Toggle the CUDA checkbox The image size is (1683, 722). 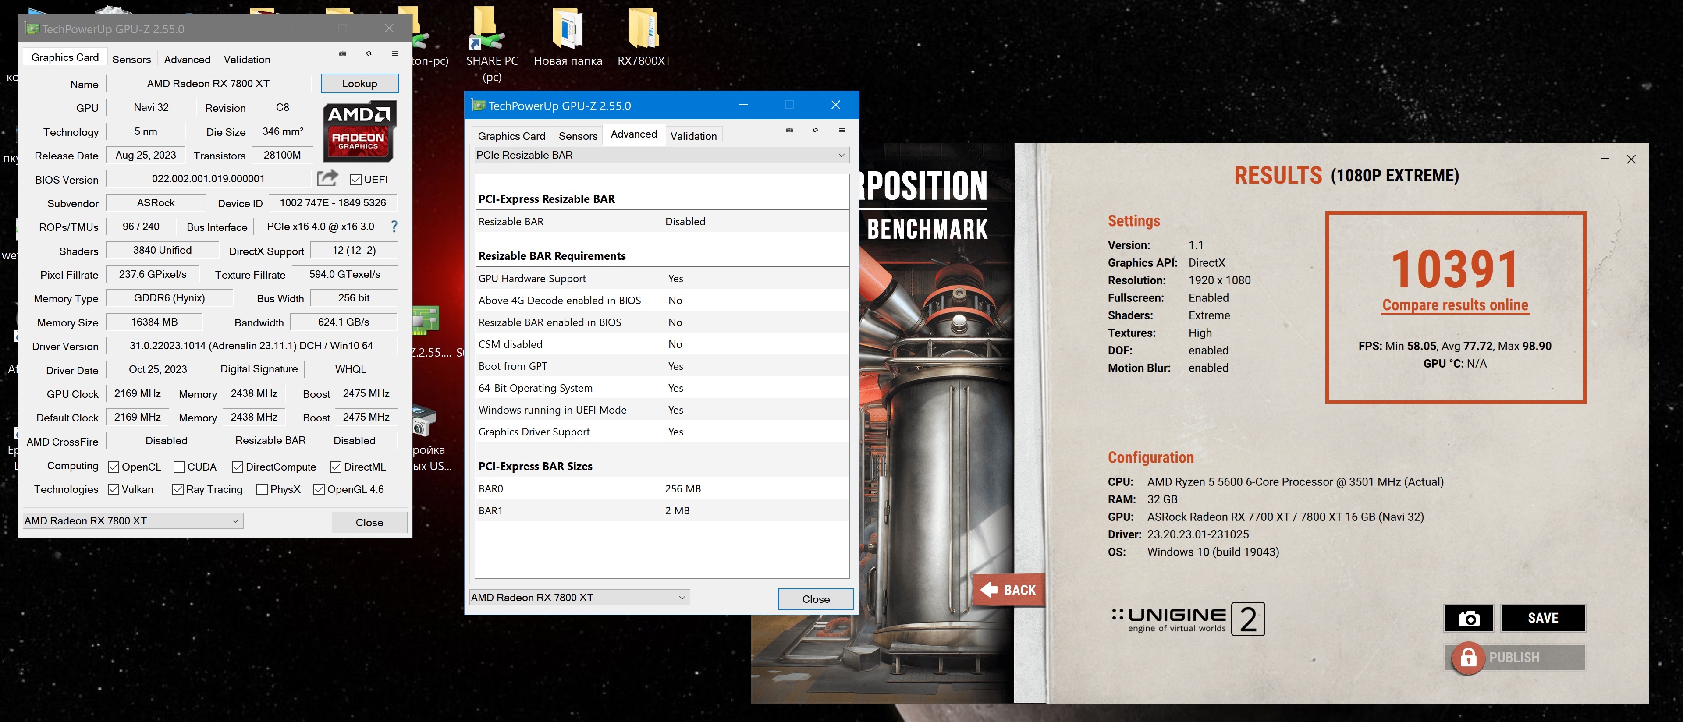pos(179,467)
